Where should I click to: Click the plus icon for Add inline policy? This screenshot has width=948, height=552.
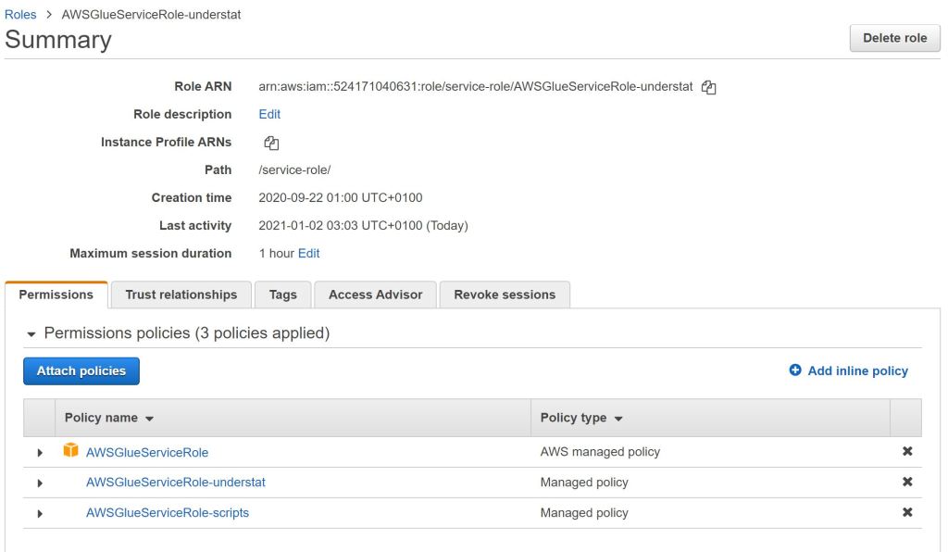795,370
